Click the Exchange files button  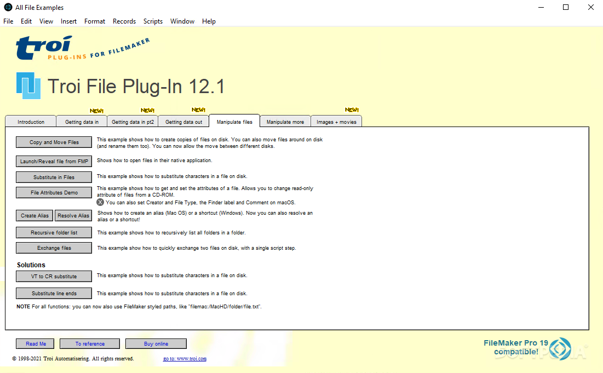pyautogui.click(x=54, y=248)
